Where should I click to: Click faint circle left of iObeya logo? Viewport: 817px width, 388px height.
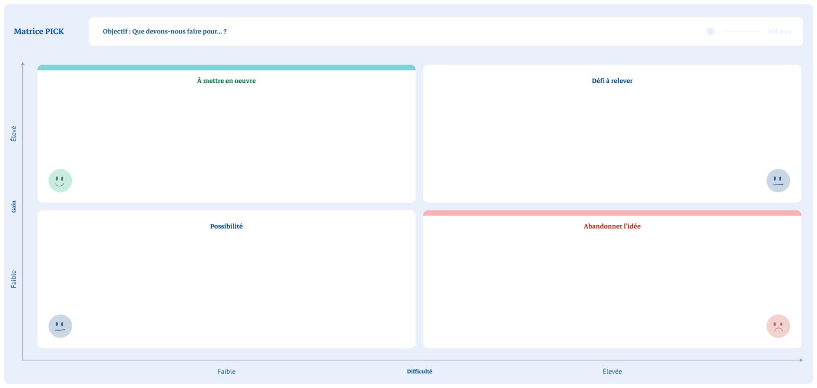pyautogui.click(x=710, y=31)
